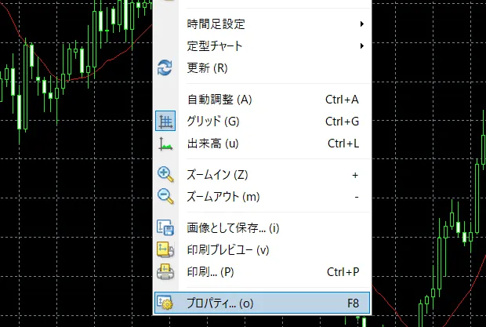Click the Ctrl+A shortcut label
Viewport: 486px width, 327px height.
(x=342, y=100)
